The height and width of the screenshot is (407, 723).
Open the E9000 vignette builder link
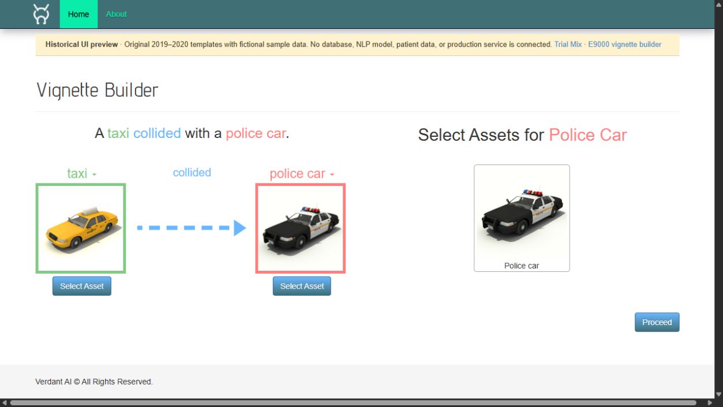624,44
